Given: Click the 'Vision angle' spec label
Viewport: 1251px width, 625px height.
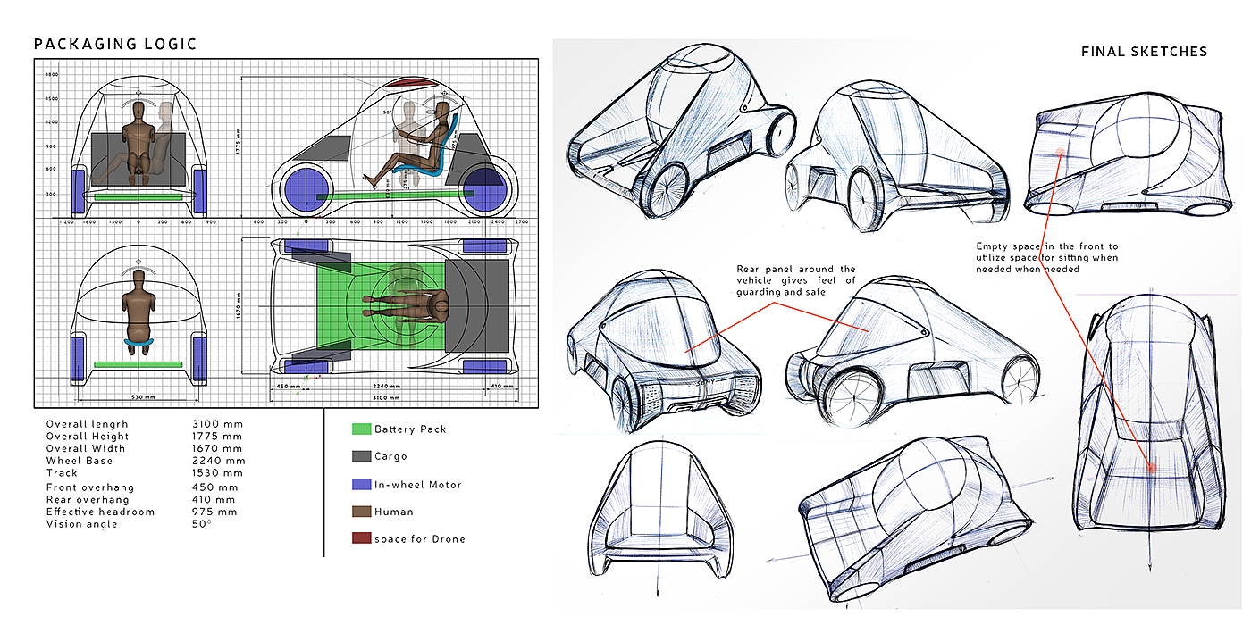Looking at the screenshot, I should click(x=81, y=524).
